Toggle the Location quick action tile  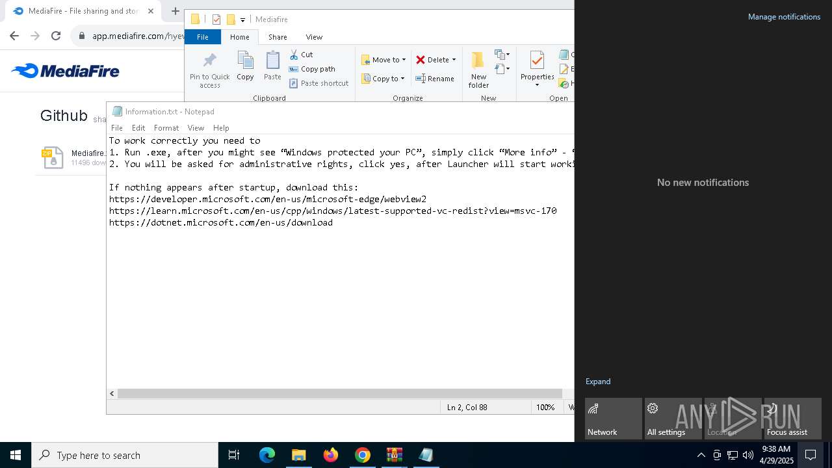(733, 419)
